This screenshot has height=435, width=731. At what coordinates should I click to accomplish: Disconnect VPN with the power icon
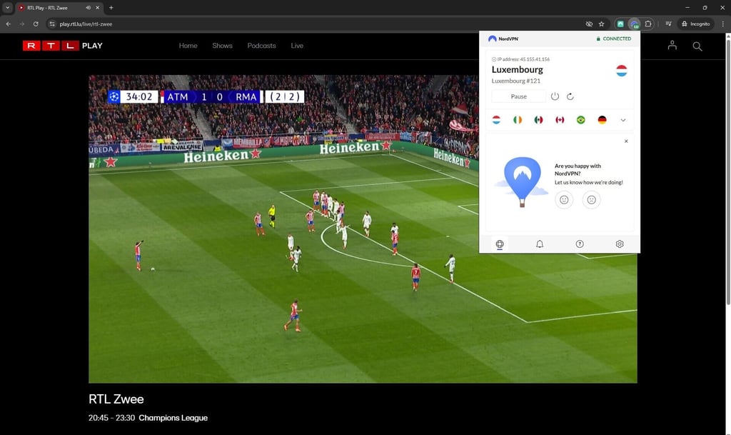[555, 96]
